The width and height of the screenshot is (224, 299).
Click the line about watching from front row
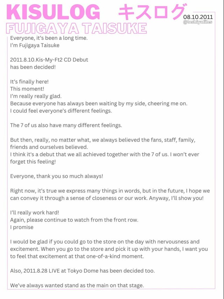(x=74, y=220)
